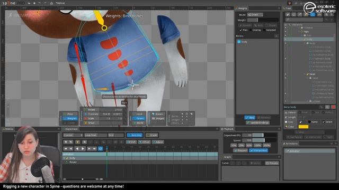Click the yellow bone Color swatch
Viewport: 339px width, 190px height.
[304, 127]
